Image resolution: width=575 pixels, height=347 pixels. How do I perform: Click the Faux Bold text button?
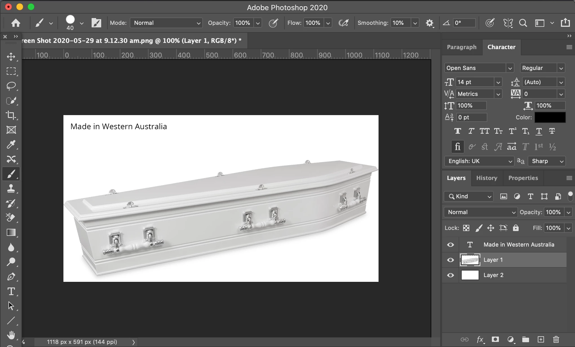pos(457,131)
